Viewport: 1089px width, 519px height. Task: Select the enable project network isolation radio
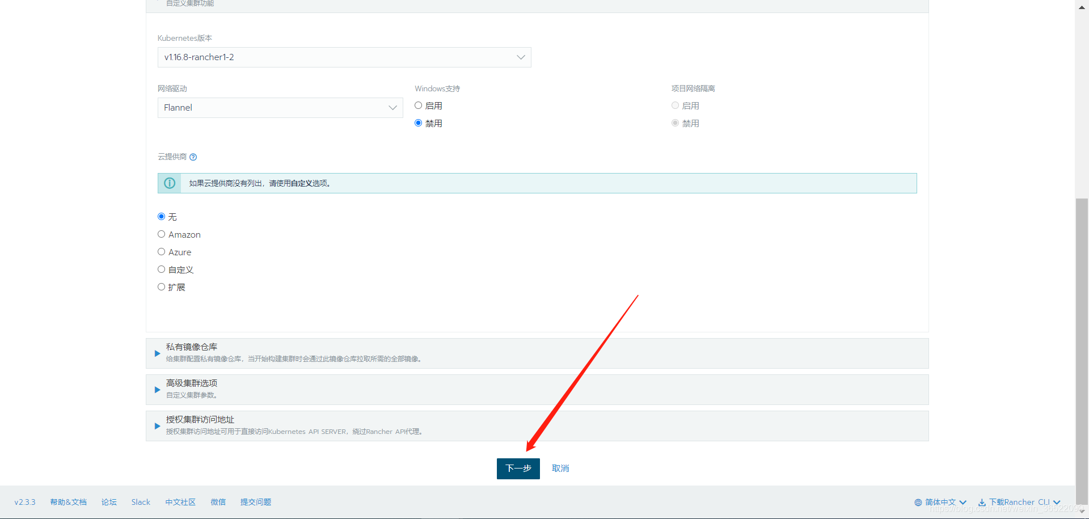pos(675,106)
